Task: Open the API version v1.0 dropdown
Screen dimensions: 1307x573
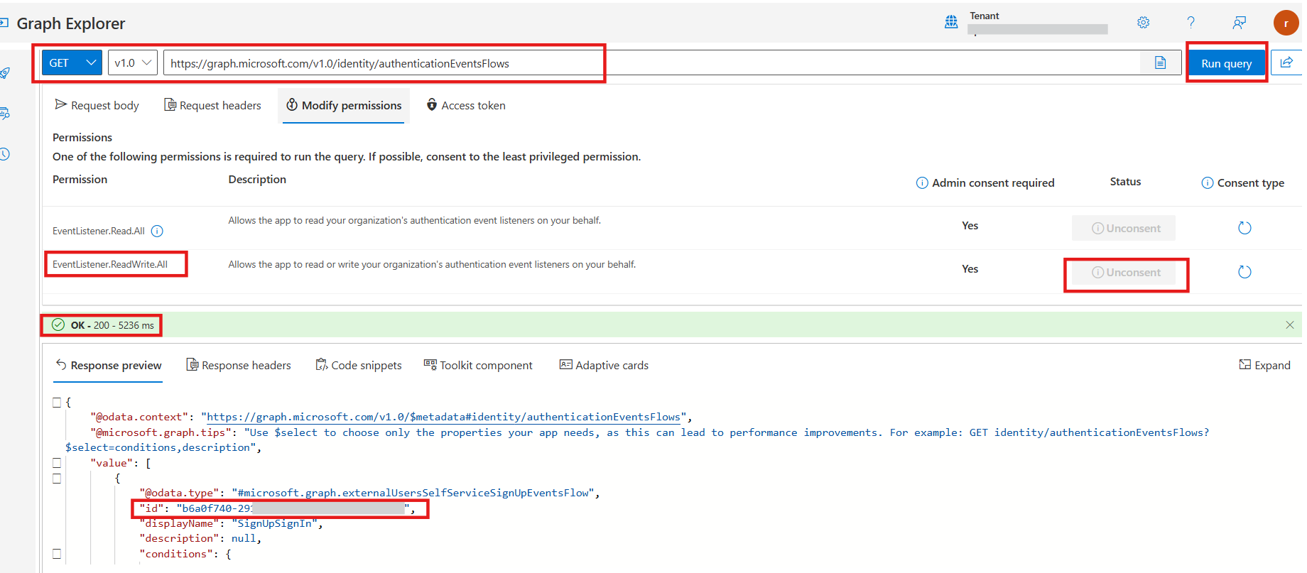Action: tap(132, 62)
